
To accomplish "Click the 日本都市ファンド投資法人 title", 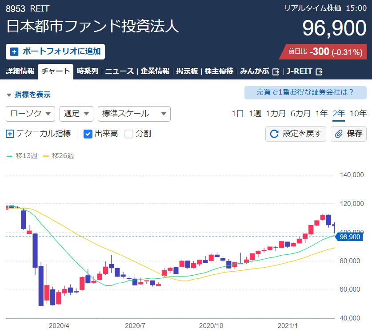I will (92, 26).
